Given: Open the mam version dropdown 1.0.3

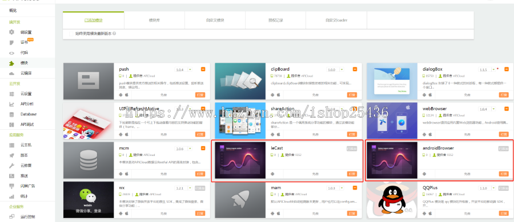Looking at the screenshot, I should (x=335, y=188).
